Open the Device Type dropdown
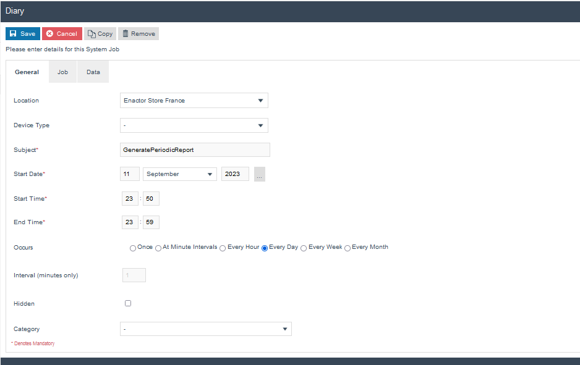The width and height of the screenshot is (580, 365). tap(194, 125)
